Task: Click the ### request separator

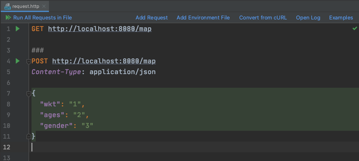Action: pos(38,50)
